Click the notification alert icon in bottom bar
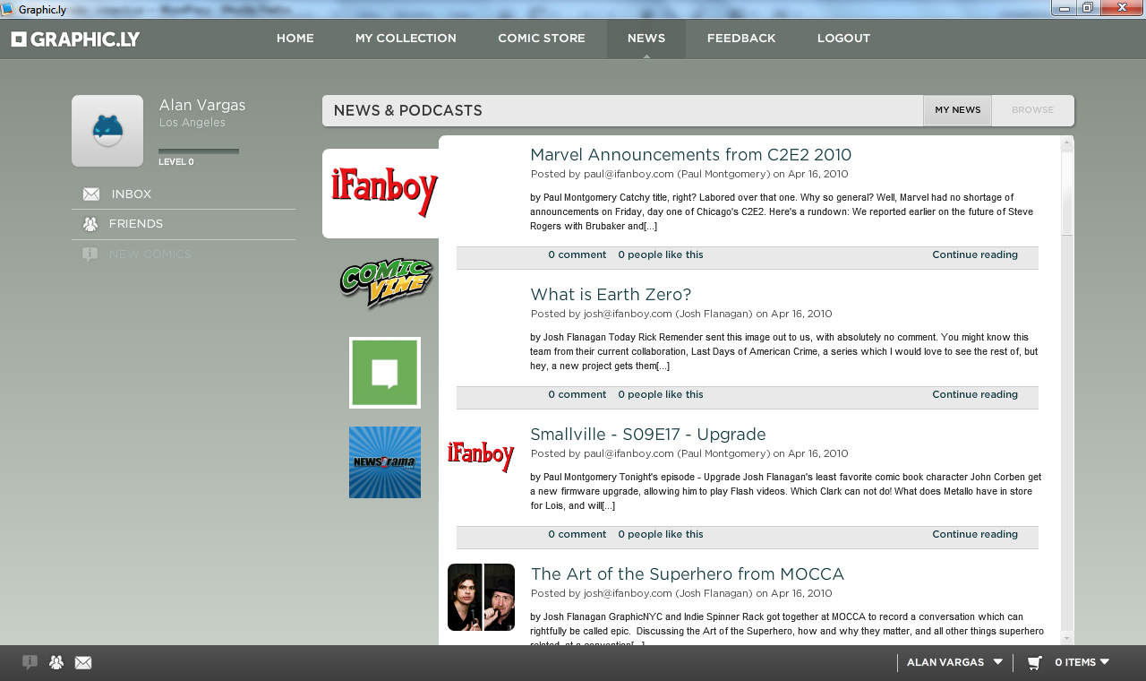Viewport: 1146px width, 681px height. pyautogui.click(x=30, y=662)
